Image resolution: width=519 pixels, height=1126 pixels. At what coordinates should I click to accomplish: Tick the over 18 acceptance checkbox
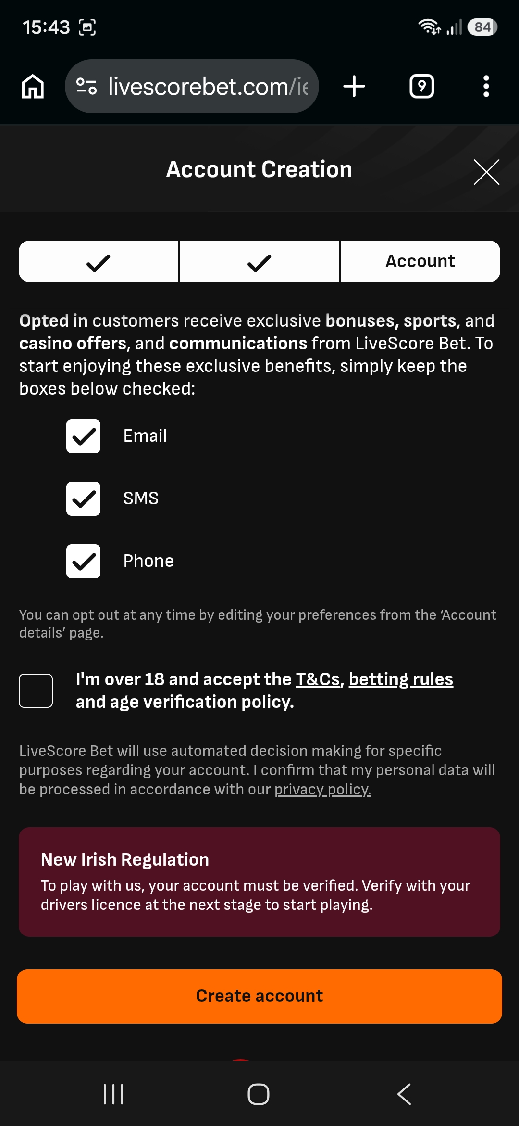click(36, 691)
